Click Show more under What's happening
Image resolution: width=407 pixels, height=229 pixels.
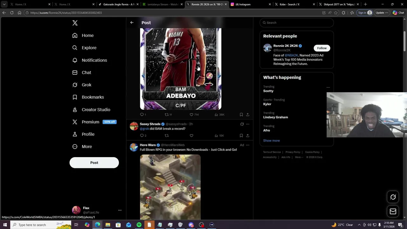[272, 141]
